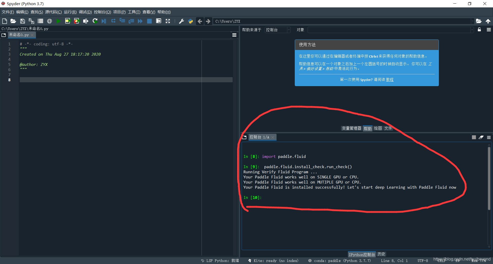Re-run last script icon
Image resolution: width=493 pixels, height=264 pixels.
95,21
